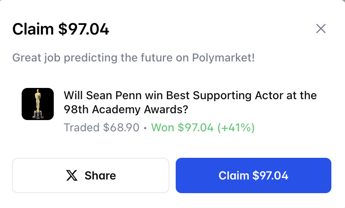
Task: Click the Great job predicting the future subtitle
Action: 133,58
